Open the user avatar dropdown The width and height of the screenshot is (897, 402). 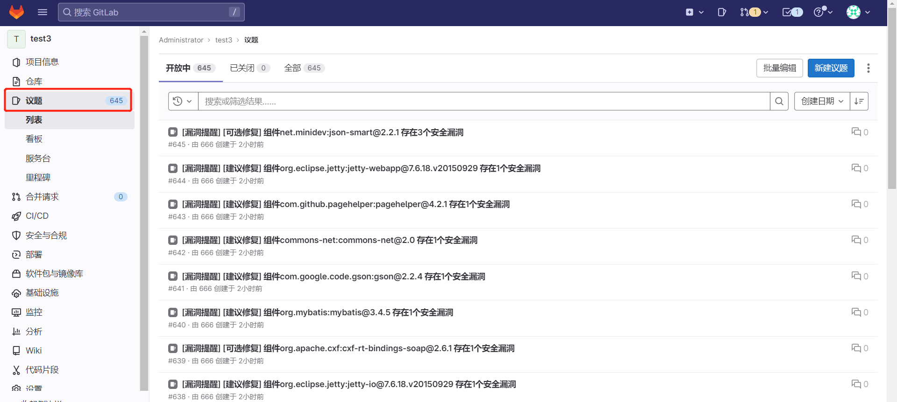pos(858,12)
